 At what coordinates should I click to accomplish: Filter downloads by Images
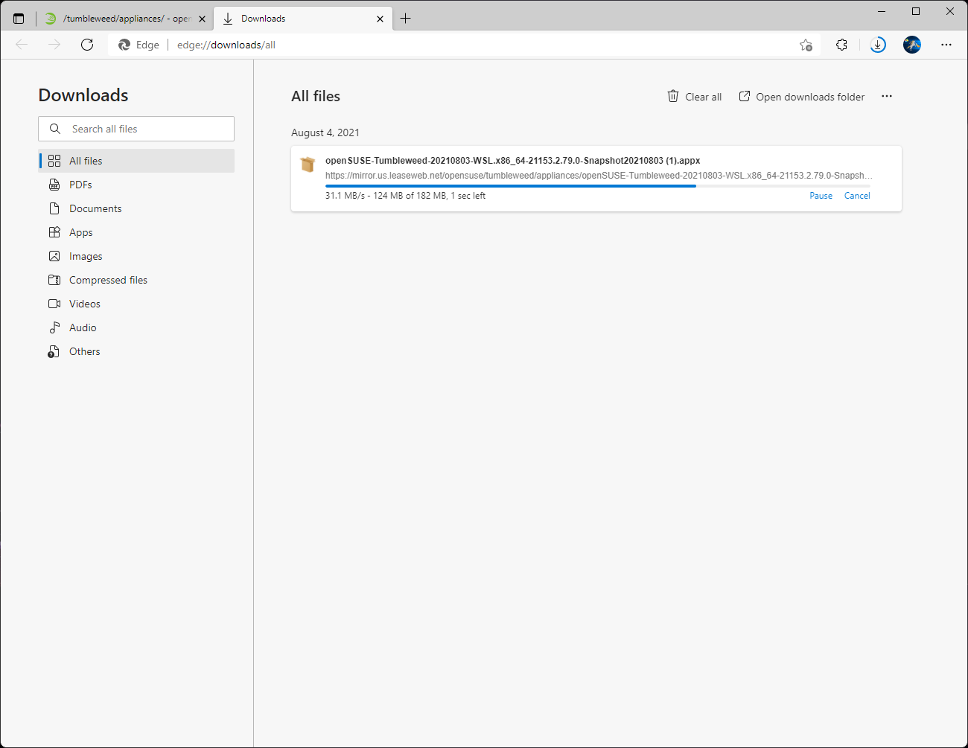(x=136, y=256)
